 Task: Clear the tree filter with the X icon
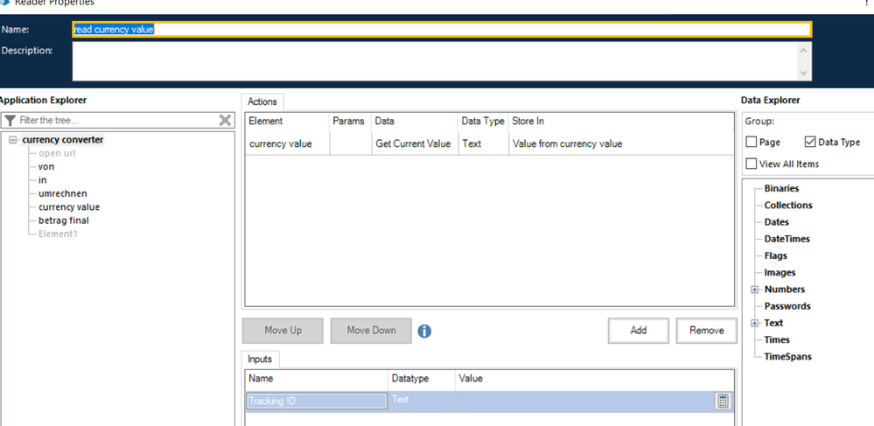pyautogui.click(x=225, y=121)
